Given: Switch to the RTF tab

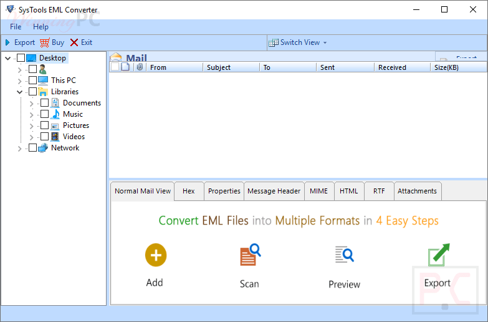Looking at the screenshot, I should click(379, 191).
